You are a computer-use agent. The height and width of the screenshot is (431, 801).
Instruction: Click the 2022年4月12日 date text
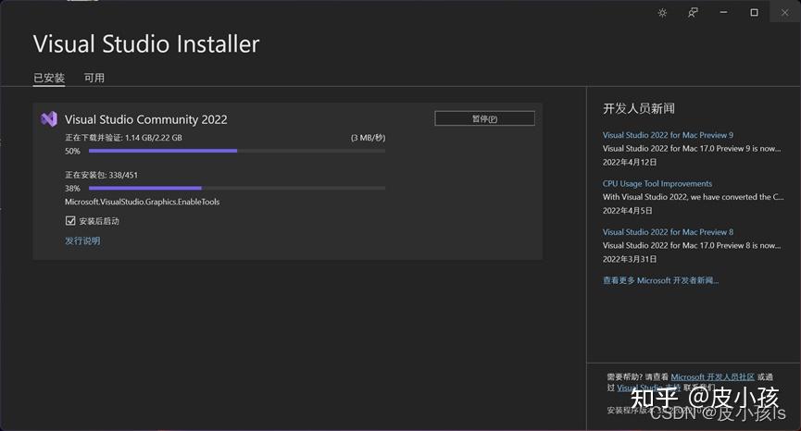630,162
